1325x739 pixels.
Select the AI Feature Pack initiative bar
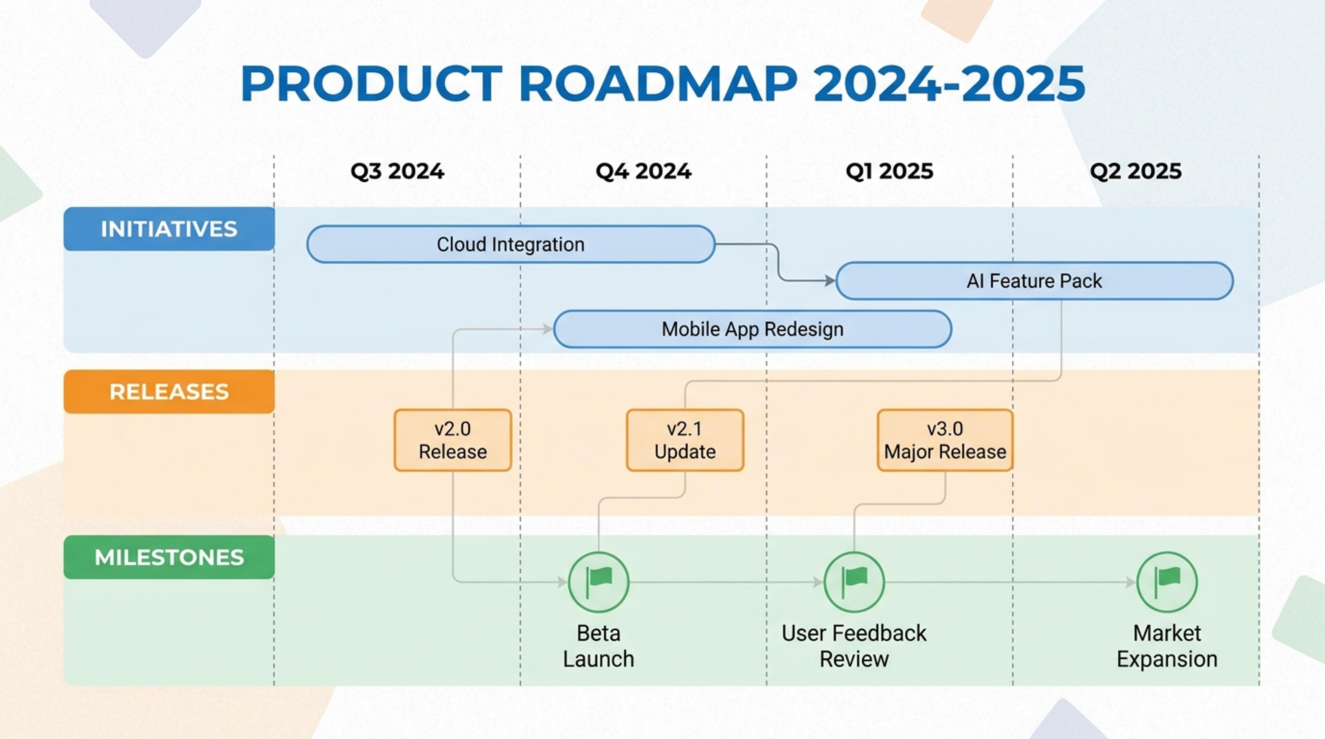click(x=1034, y=281)
